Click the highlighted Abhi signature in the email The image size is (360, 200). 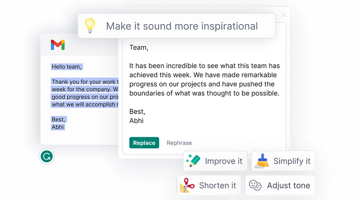pyautogui.click(x=58, y=127)
